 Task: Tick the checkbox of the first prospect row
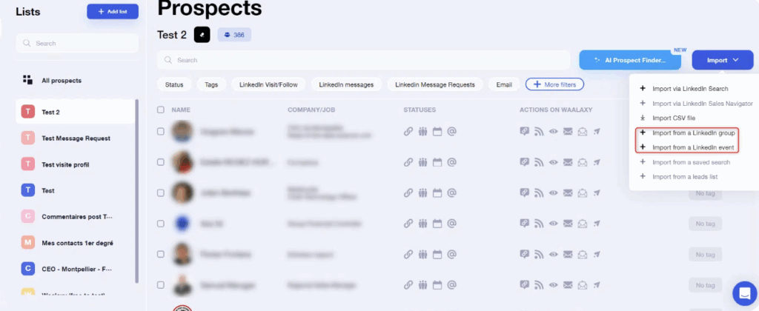(161, 132)
